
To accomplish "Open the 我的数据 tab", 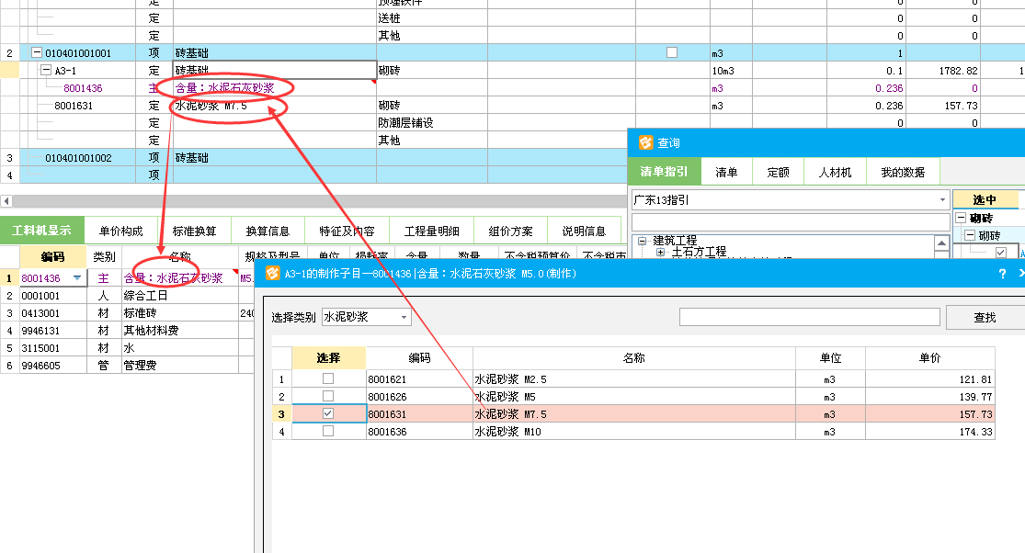I will 903,173.
